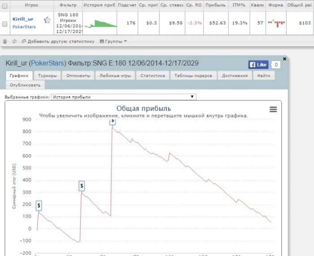Tick the checkbox in Kirill_ur row
The image size is (314, 256).
(4, 24)
